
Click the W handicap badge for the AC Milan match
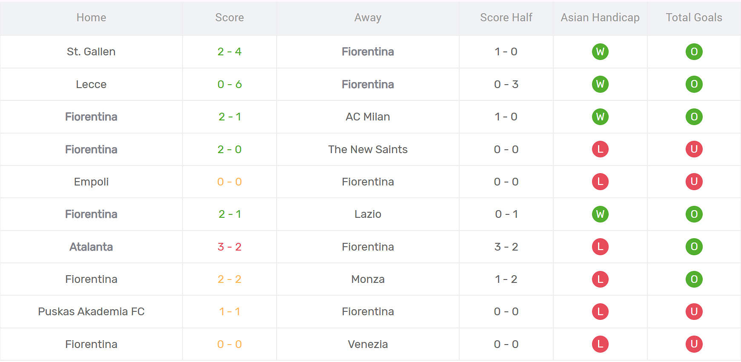coord(600,117)
